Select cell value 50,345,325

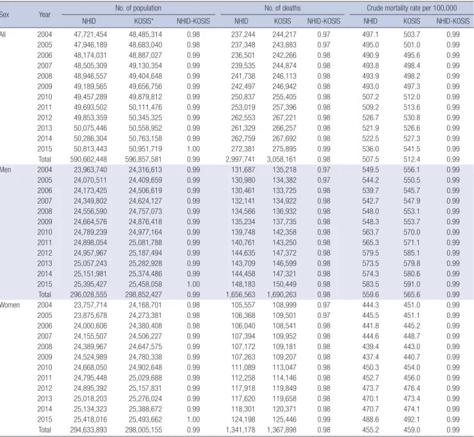pyautogui.click(x=145, y=118)
